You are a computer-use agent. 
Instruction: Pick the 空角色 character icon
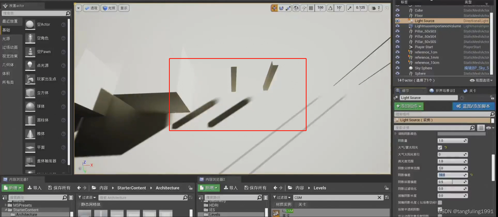tap(30, 38)
